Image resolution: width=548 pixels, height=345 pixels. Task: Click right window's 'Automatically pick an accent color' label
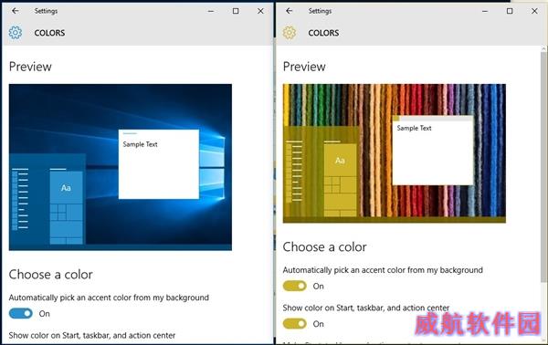click(x=383, y=270)
